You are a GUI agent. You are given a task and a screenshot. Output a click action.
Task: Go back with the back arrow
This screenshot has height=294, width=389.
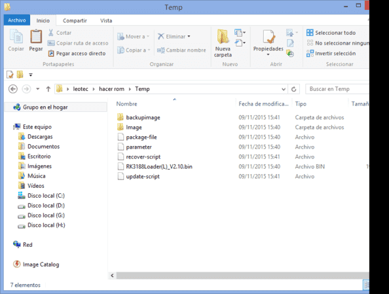click(x=13, y=89)
